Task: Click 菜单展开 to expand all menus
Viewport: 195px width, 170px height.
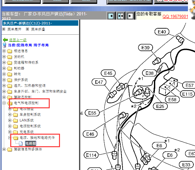Action: [x=15, y=29]
